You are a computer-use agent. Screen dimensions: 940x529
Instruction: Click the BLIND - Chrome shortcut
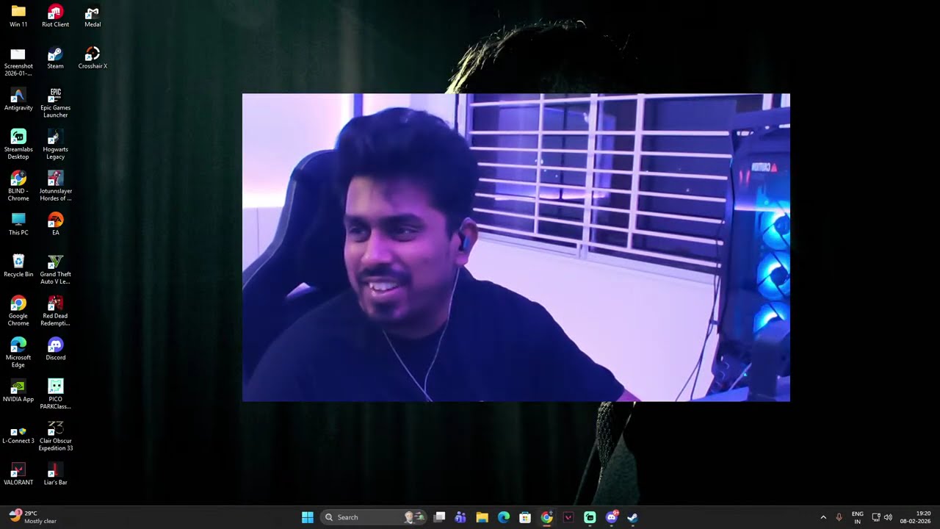point(18,187)
